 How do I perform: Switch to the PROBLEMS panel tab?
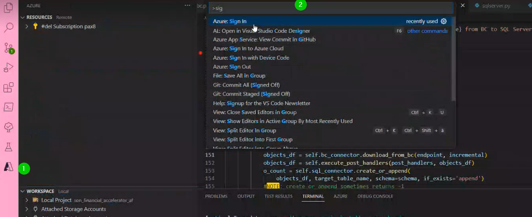coord(216,196)
